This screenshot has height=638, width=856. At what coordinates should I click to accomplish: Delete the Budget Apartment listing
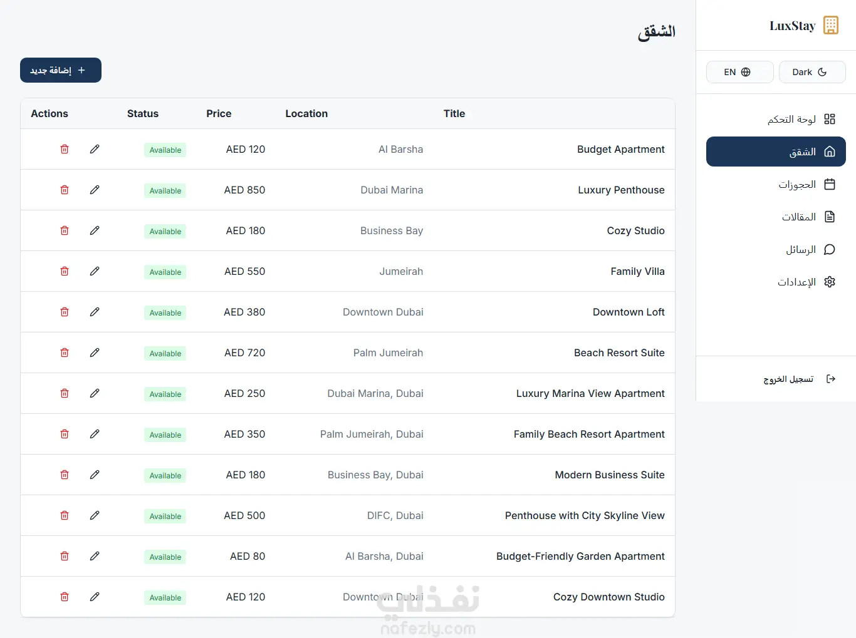click(x=65, y=149)
